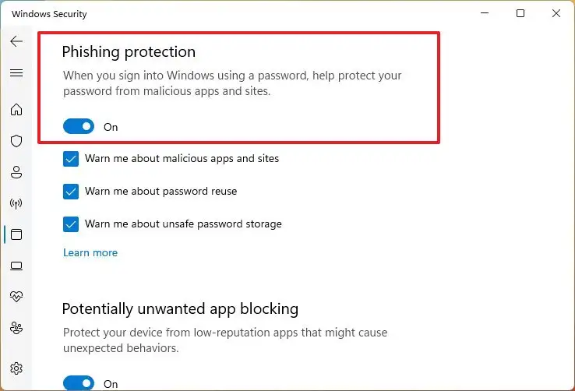Uncheck Warn me about unsafe password storage
The width and height of the screenshot is (575, 391).
tap(71, 224)
